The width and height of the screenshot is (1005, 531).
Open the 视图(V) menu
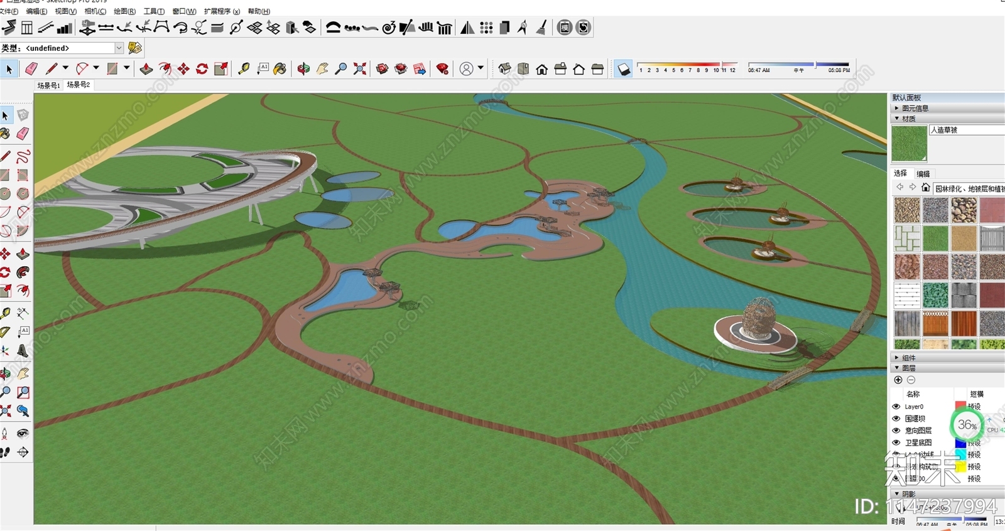click(x=65, y=11)
